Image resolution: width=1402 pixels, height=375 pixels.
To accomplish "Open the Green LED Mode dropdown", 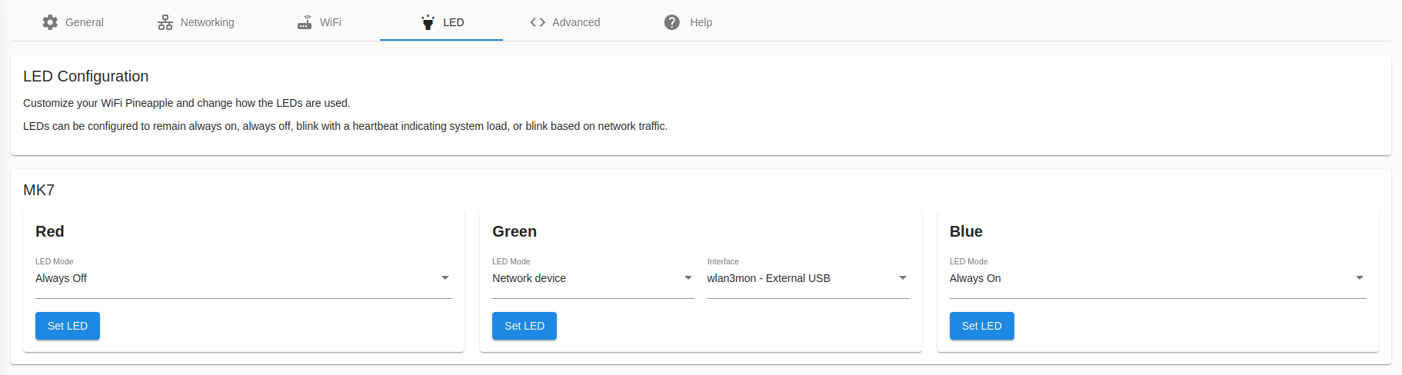I will pyautogui.click(x=592, y=278).
